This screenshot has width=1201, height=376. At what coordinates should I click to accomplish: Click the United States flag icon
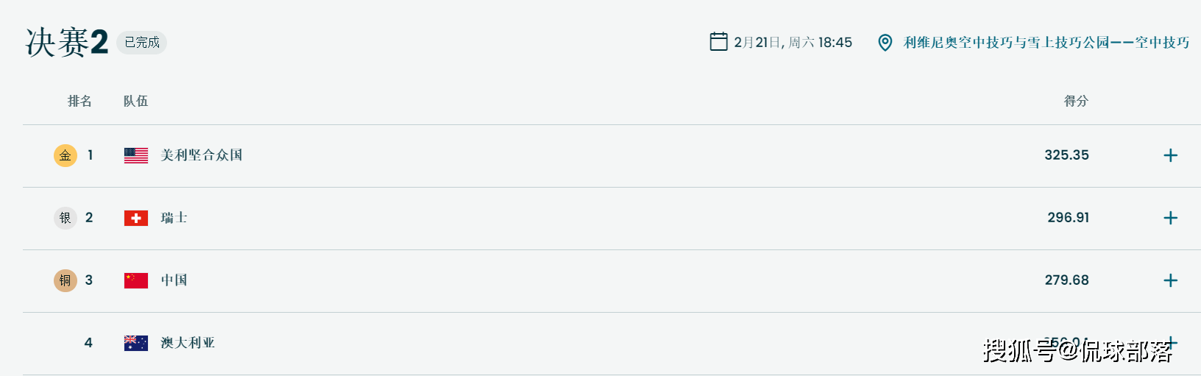point(136,155)
